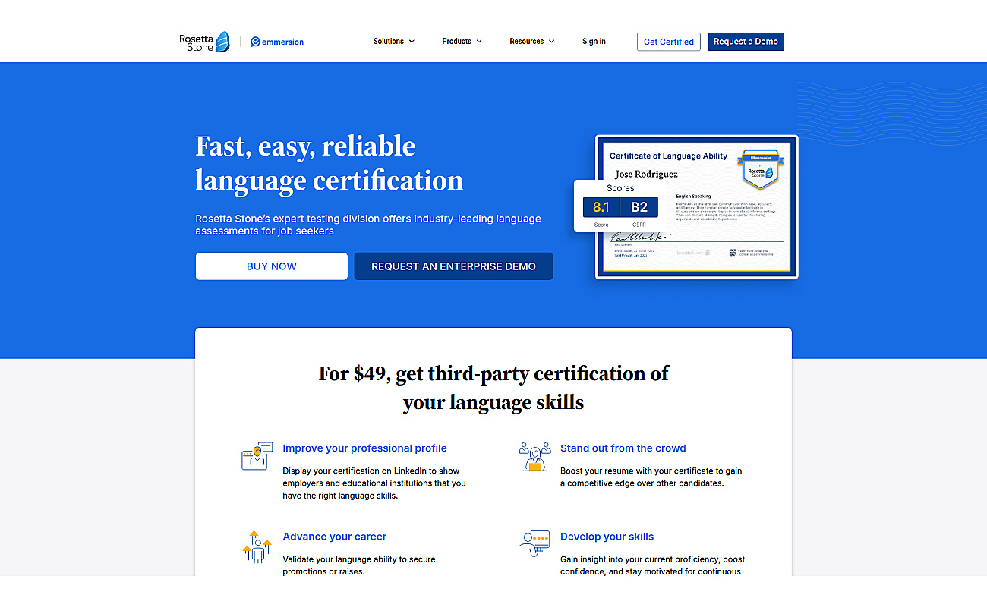Screen dimensions: 987x598
Task: Click the 8.1 score value
Action: coord(601,207)
